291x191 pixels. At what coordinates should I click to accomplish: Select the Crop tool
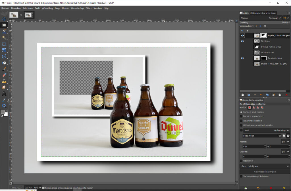4,44
